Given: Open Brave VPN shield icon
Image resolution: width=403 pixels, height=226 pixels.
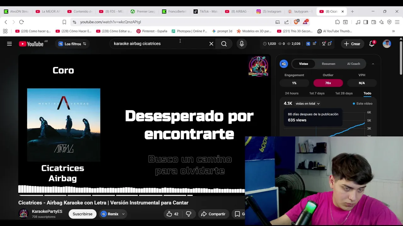Looking at the screenshot, I should (389, 22).
